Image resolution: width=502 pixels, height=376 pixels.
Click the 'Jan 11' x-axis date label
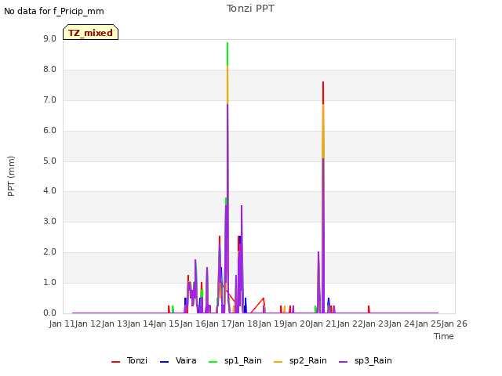click(62, 324)
